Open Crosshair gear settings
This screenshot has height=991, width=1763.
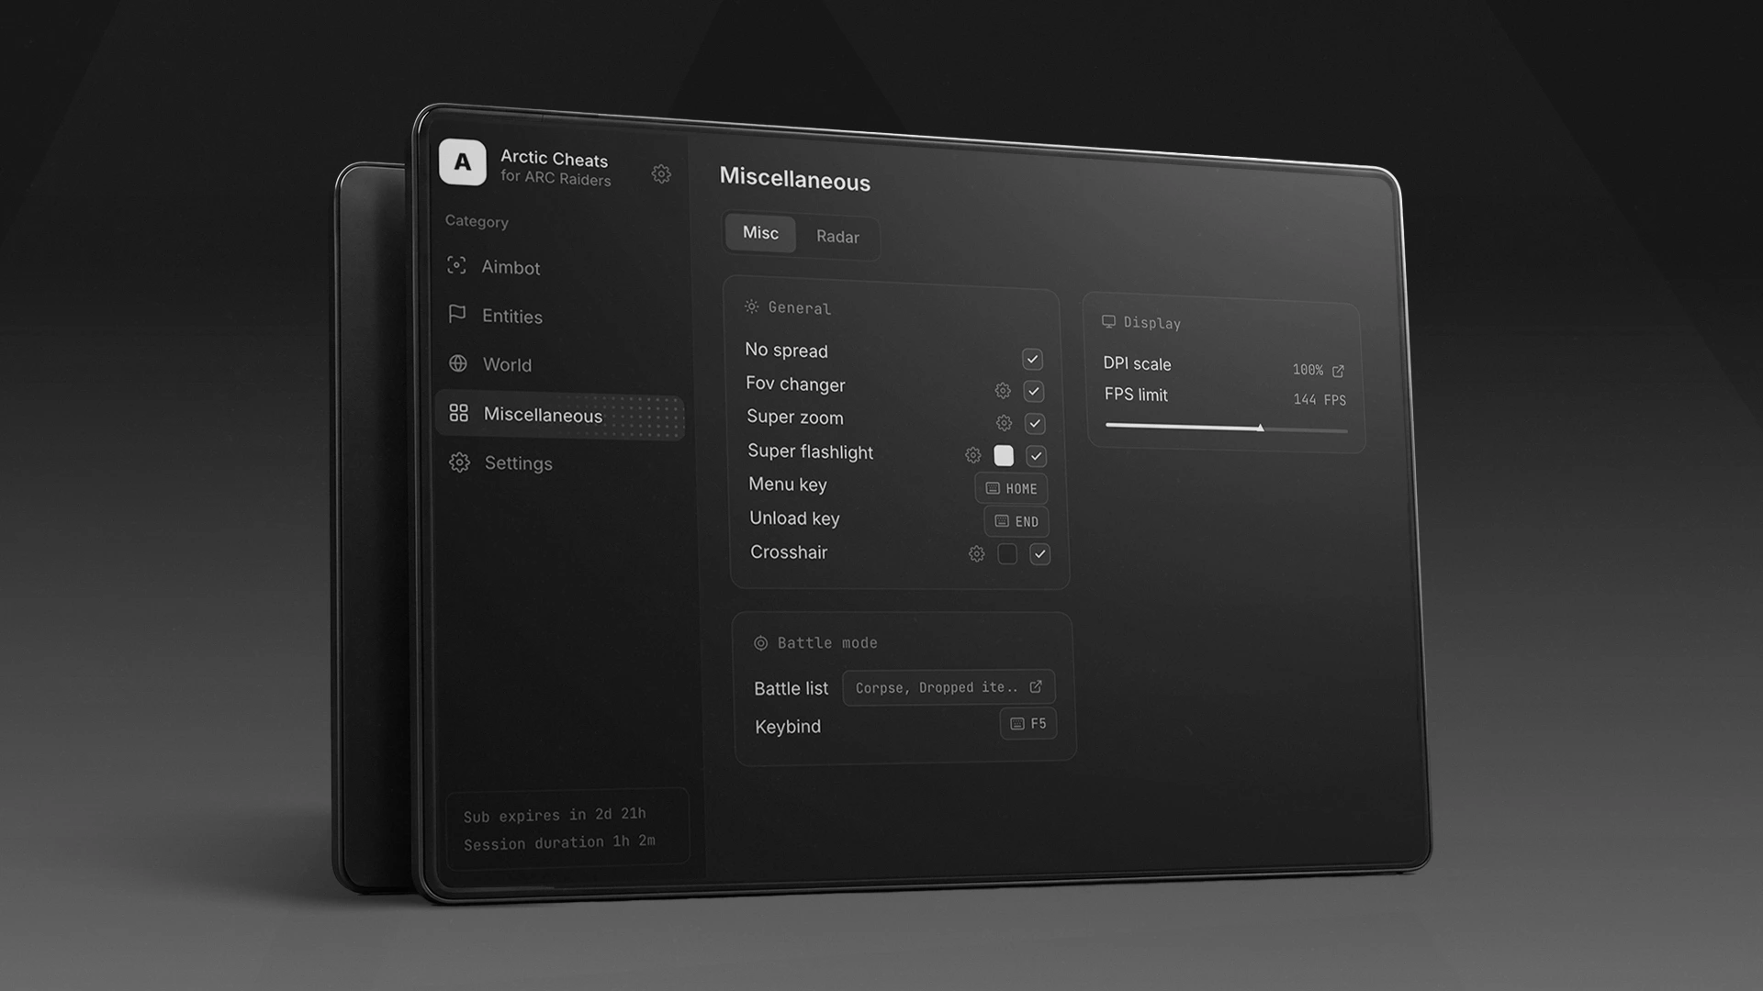[977, 553]
